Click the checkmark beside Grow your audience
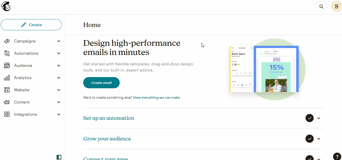 click(x=310, y=139)
